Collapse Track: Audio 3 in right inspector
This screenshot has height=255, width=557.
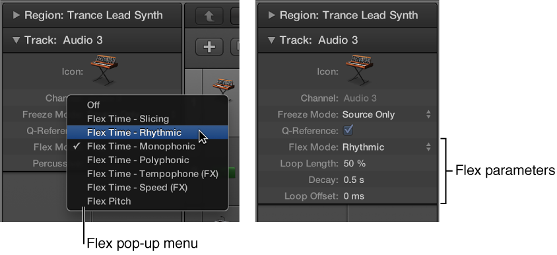[x=272, y=40]
